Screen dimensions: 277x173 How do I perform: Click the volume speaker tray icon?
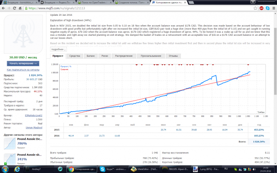coord(254,169)
